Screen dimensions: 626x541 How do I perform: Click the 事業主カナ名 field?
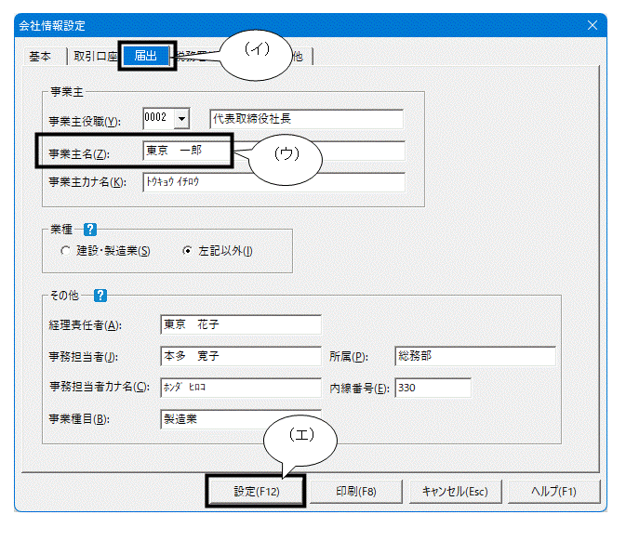click(273, 182)
